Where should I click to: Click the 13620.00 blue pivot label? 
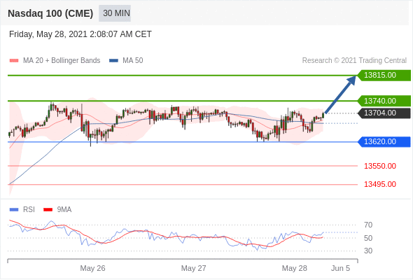tap(384, 141)
